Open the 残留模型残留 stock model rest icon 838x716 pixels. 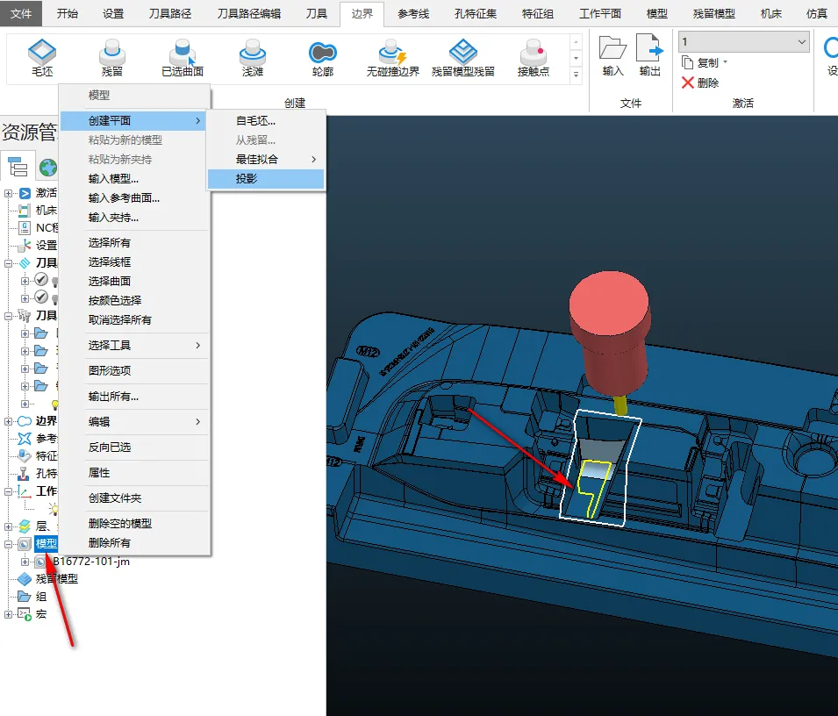tap(462, 53)
